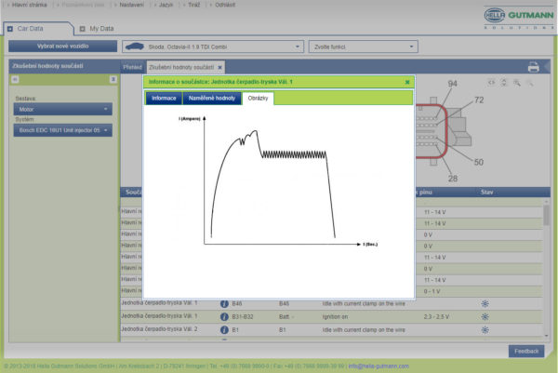This screenshot has width=558, height=373.
Task: Click the info icon in the B46 row
Action: pyautogui.click(x=224, y=303)
